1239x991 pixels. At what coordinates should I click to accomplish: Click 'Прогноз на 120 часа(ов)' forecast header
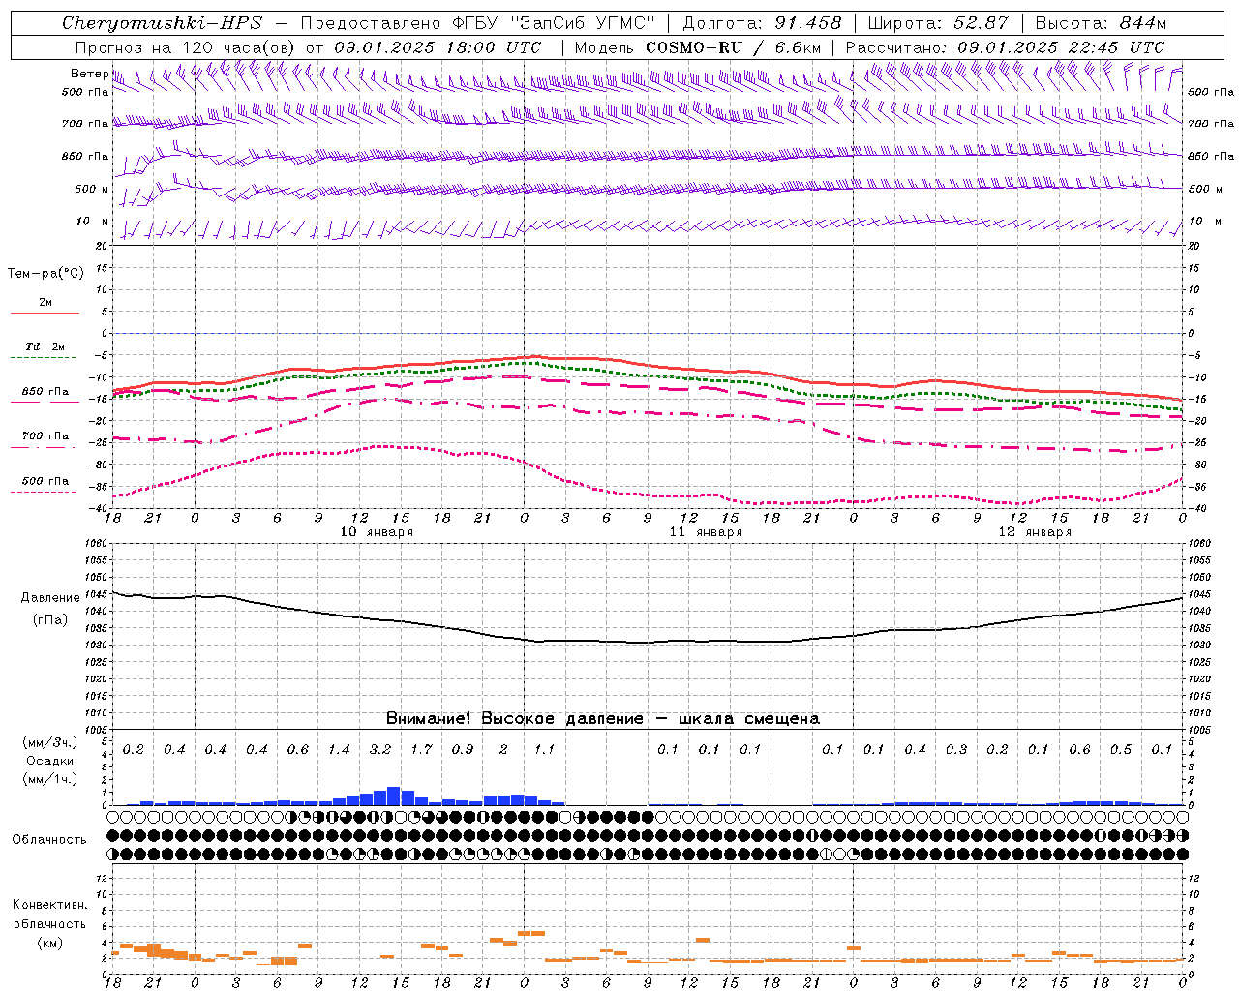tap(186, 47)
